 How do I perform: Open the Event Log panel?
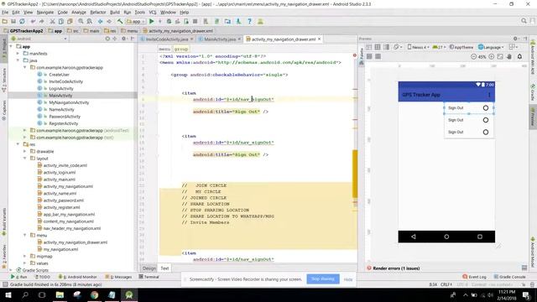tap(474, 277)
